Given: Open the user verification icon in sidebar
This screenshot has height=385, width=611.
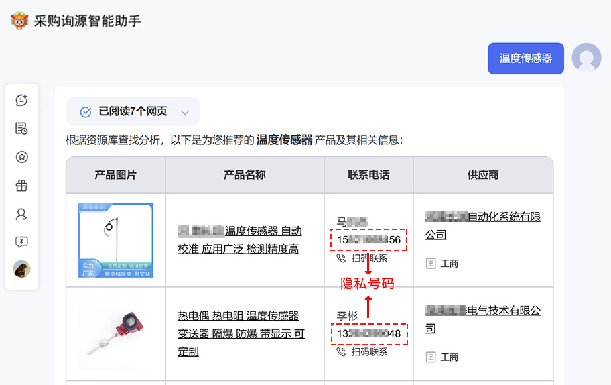Looking at the screenshot, I should coord(21,214).
